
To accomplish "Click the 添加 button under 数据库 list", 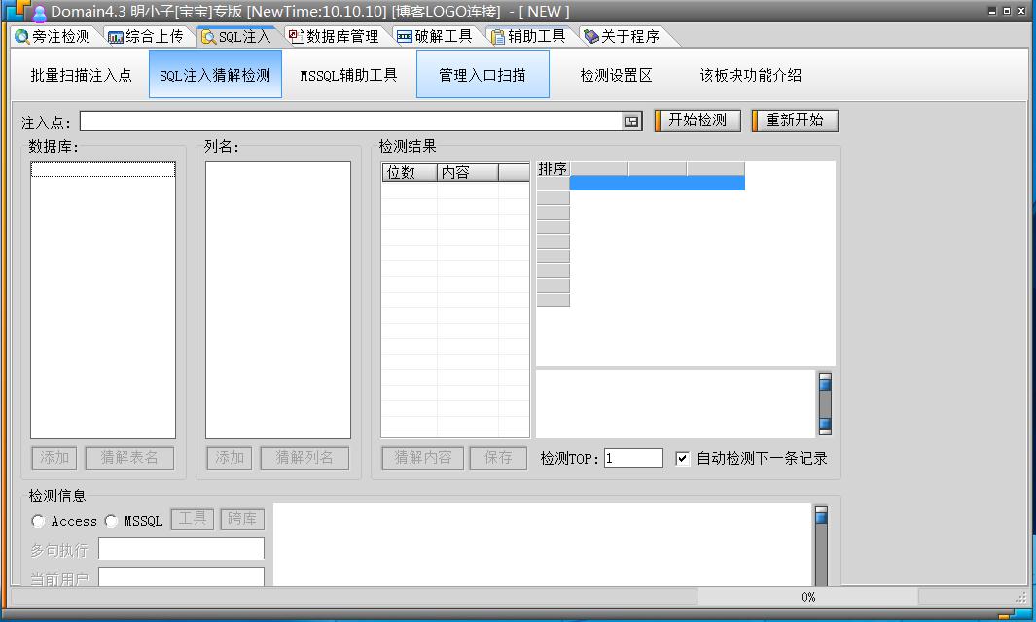I will (54, 458).
